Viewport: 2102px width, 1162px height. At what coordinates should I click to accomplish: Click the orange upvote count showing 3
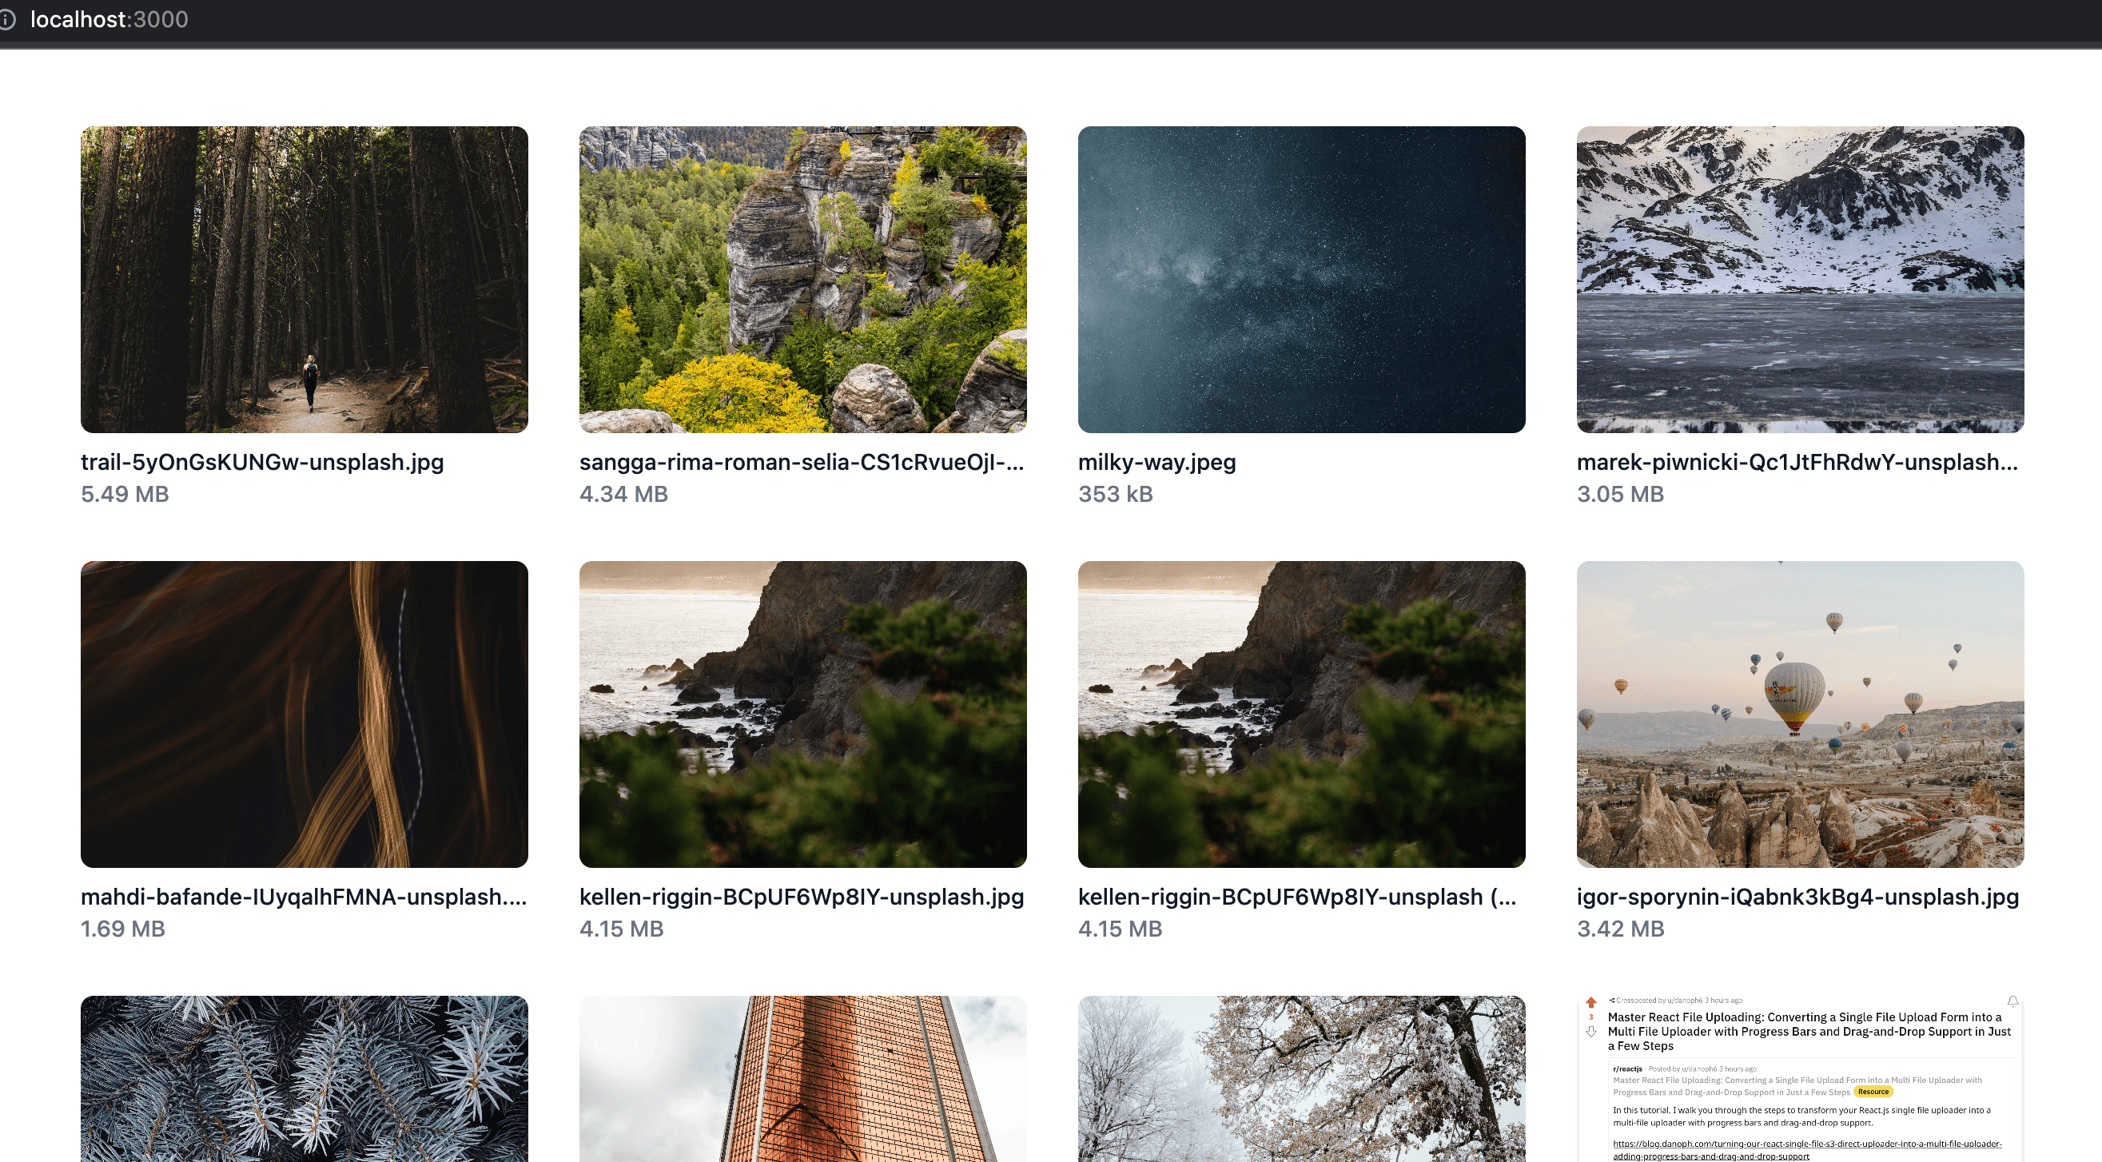tap(1592, 1017)
